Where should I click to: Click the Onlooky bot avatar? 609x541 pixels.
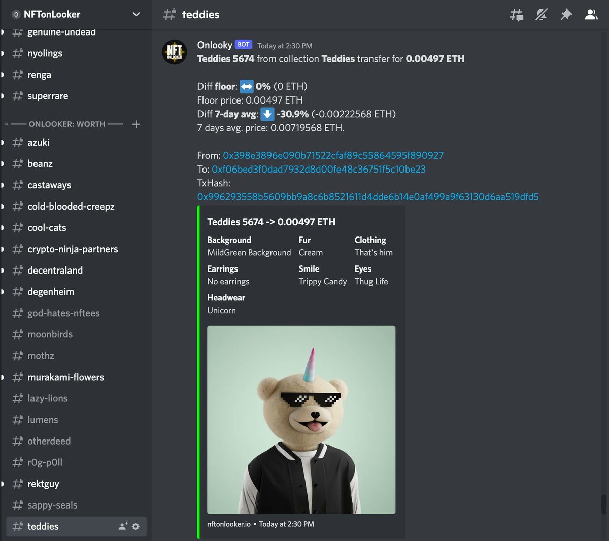point(174,52)
